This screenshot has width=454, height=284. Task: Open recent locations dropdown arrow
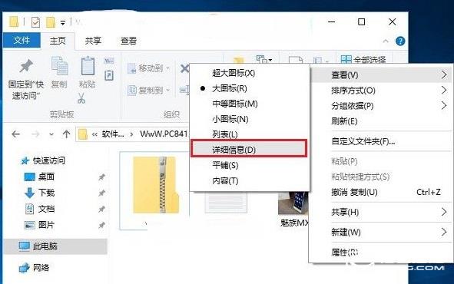point(51,134)
